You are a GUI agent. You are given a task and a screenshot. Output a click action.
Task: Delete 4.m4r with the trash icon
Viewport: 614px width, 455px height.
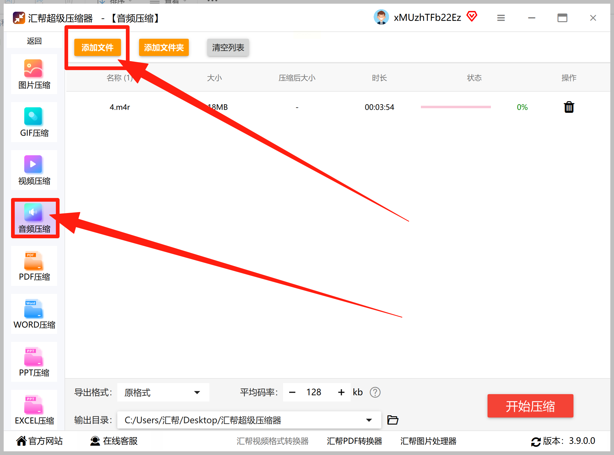coord(569,107)
